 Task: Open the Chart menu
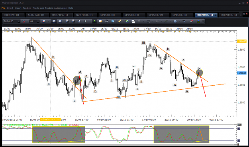pyautogui.click(x=10, y=8)
